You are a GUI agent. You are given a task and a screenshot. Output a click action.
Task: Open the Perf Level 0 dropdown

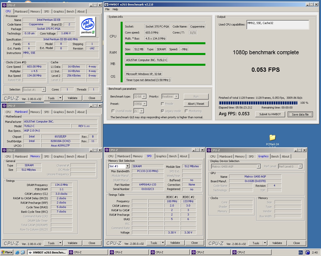click(x=300, y=166)
